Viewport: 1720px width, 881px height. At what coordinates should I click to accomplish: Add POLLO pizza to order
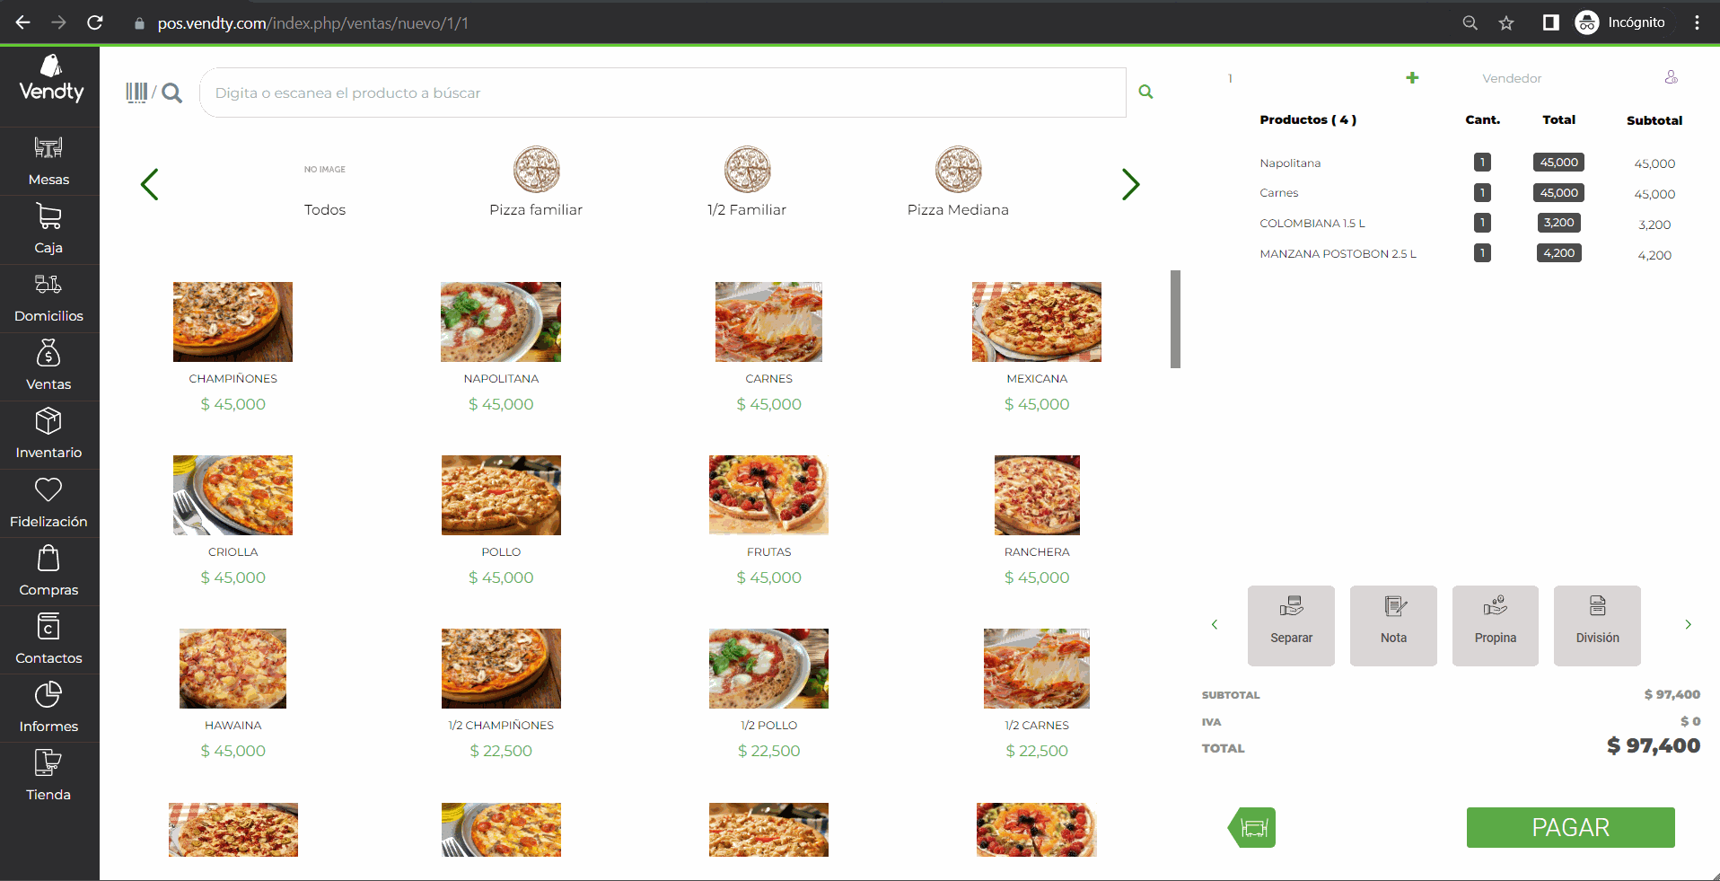[x=501, y=520]
